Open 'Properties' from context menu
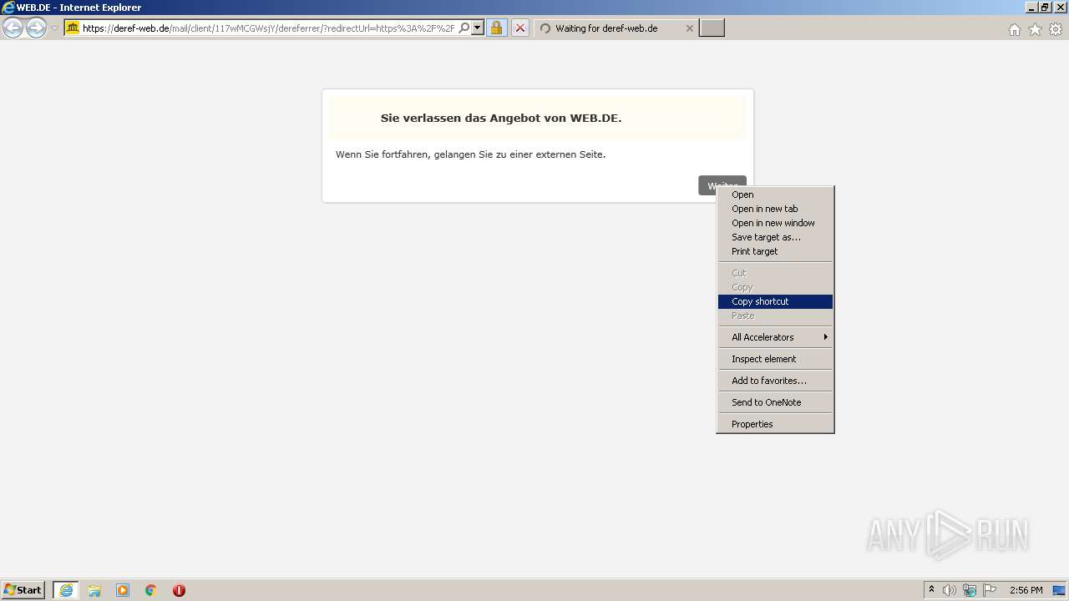The image size is (1069, 601). [775, 424]
